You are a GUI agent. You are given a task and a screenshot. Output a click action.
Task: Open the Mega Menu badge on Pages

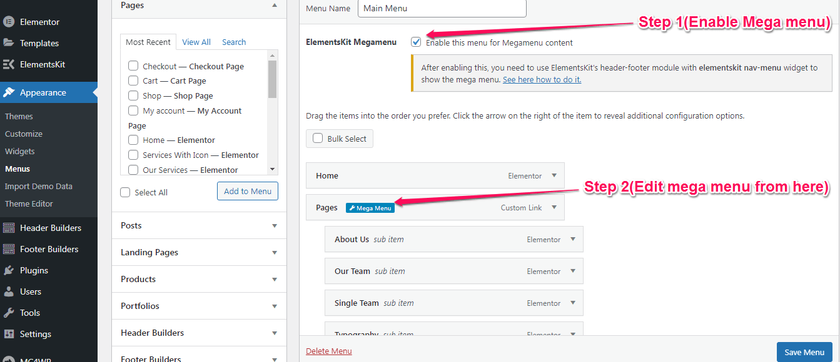pos(370,208)
